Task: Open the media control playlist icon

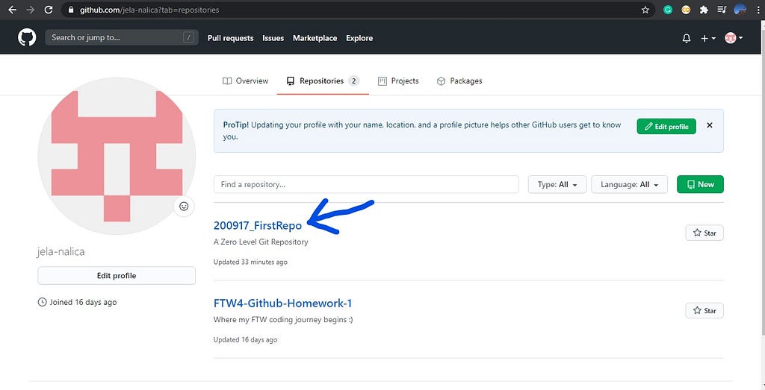Action: click(722, 10)
